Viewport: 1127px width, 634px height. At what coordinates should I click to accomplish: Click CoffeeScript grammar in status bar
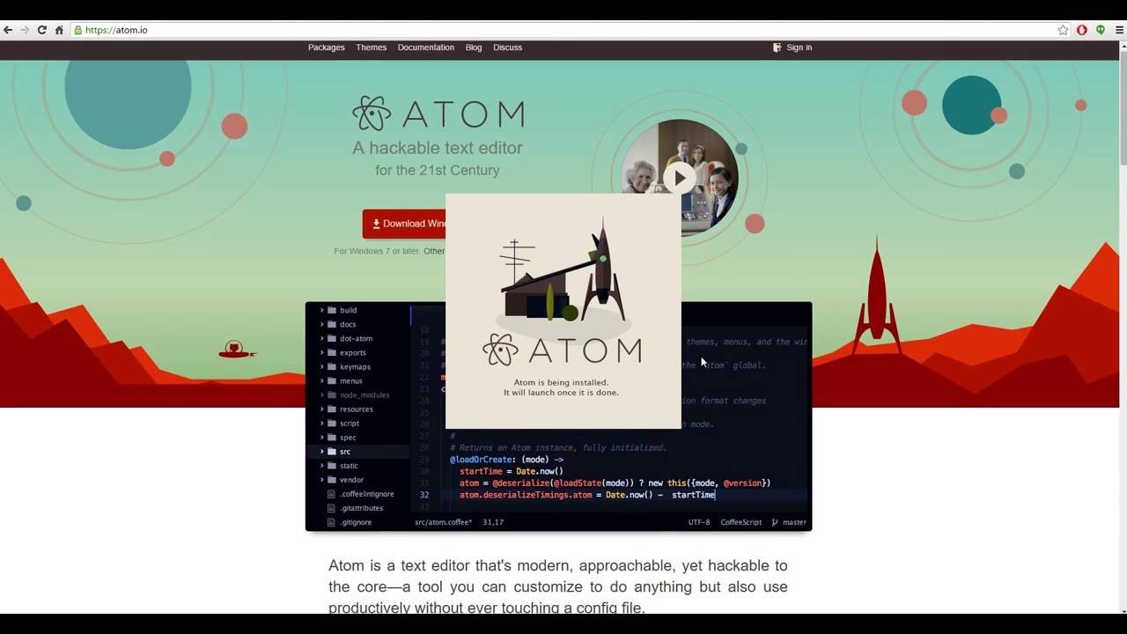pos(741,522)
